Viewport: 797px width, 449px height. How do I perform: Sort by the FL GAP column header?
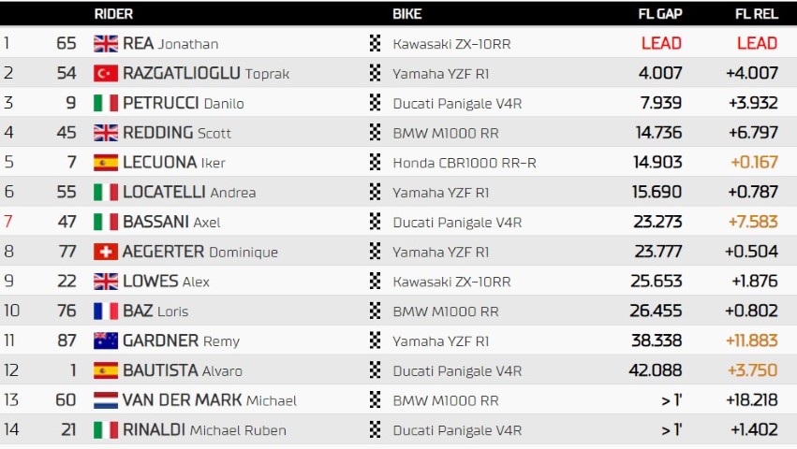(660, 14)
